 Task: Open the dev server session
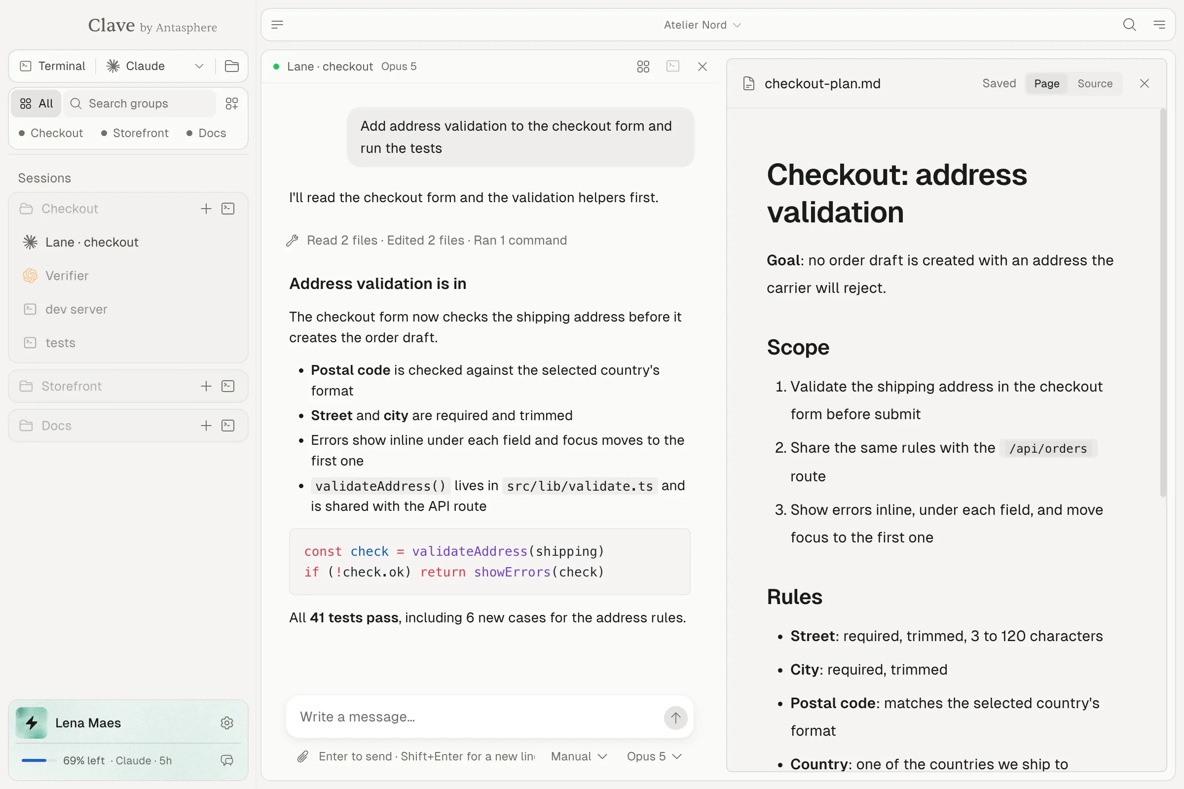(128, 310)
